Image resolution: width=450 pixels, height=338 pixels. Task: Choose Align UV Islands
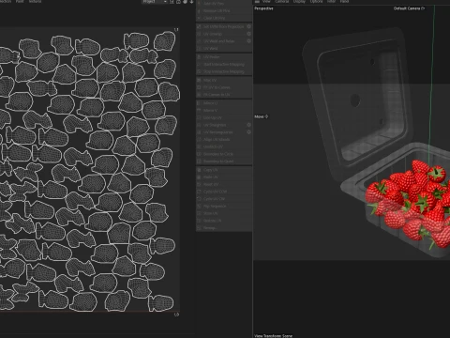(224, 139)
